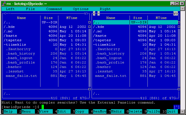Select .bashrc in the left panel
186x115 pixels.
pos(46,67)
